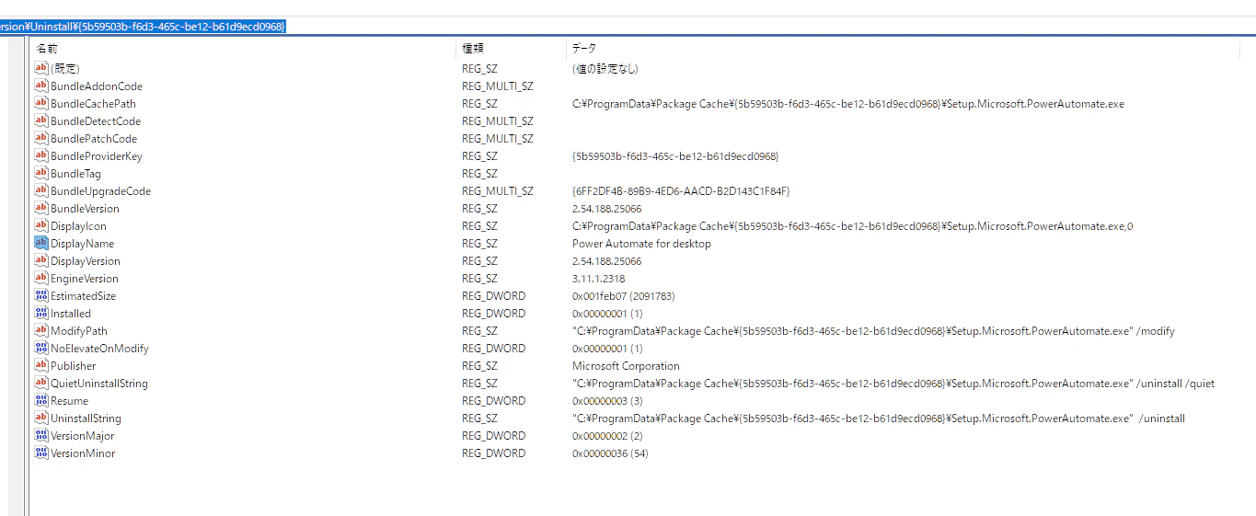The height and width of the screenshot is (516, 1256).
Task: Click data 'Microsoft Corporation'
Action: point(626,366)
